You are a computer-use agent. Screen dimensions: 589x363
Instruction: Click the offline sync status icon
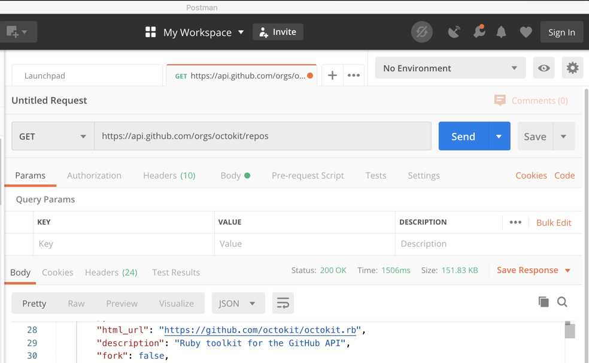tap(422, 32)
